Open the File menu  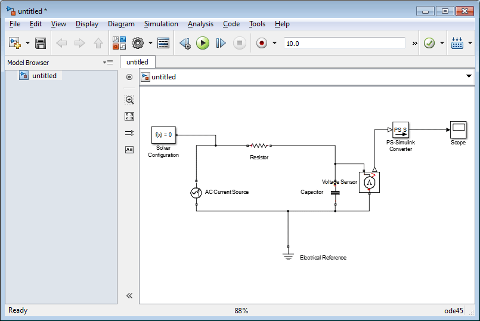pos(15,24)
